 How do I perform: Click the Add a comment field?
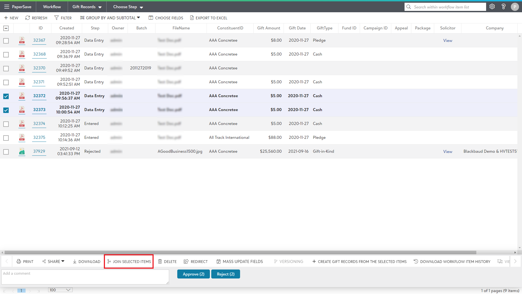(85, 277)
